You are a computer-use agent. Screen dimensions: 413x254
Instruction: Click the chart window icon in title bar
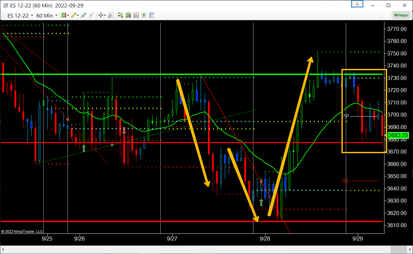tap(6, 5)
